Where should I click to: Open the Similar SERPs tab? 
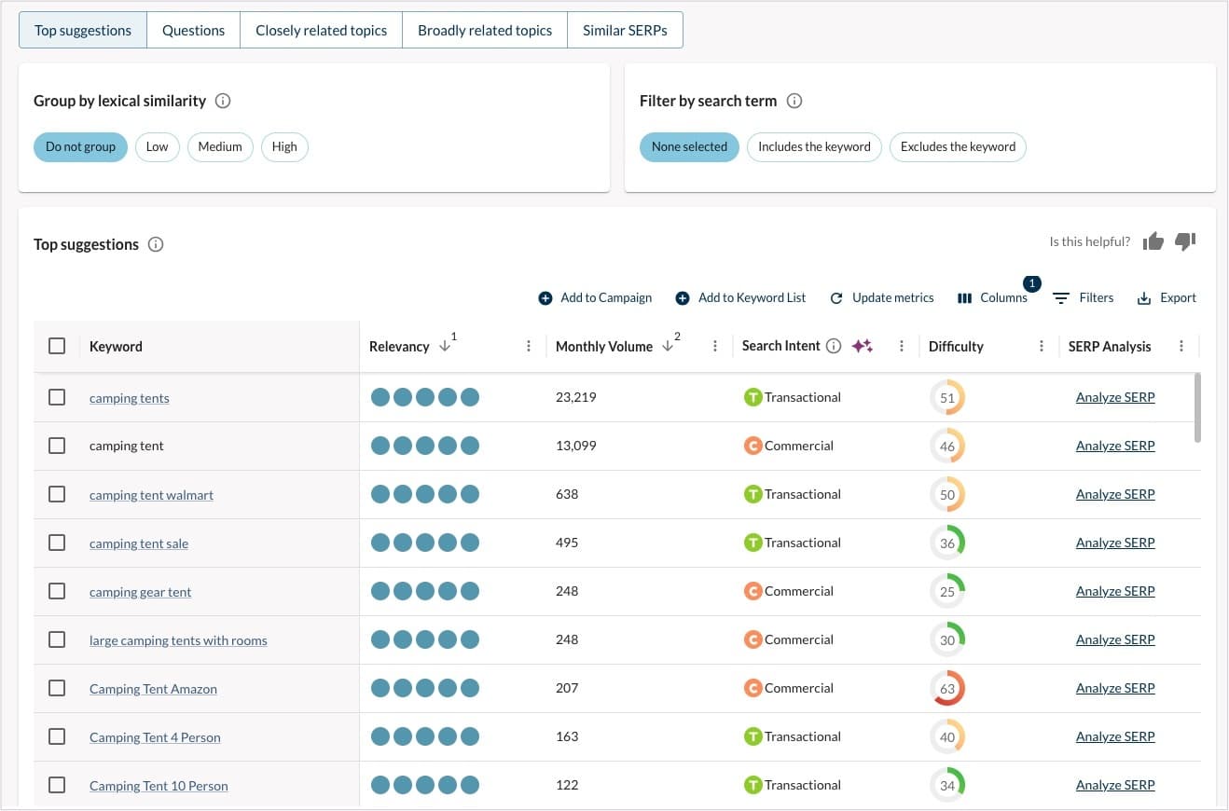pyautogui.click(x=625, y=30)
